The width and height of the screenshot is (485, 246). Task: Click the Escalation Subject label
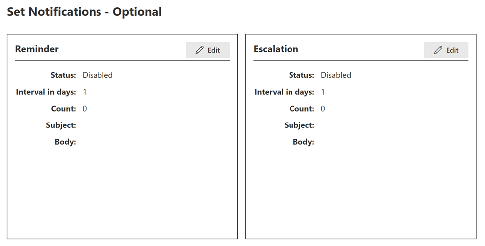299,125
